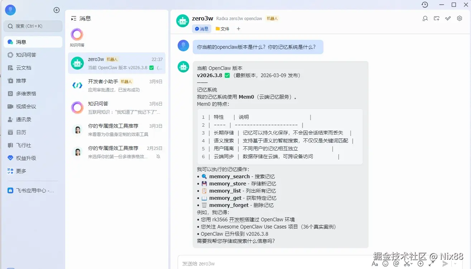The height and width of the screenshot is (269, 471).
Task: Open 推荐 in the left sidebar
Action: [x=33, y=81]
